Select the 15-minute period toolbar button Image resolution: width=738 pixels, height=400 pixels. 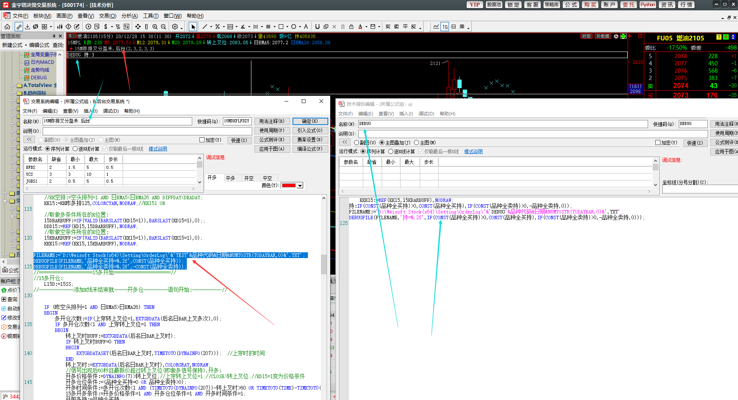[x=445, y=27]
